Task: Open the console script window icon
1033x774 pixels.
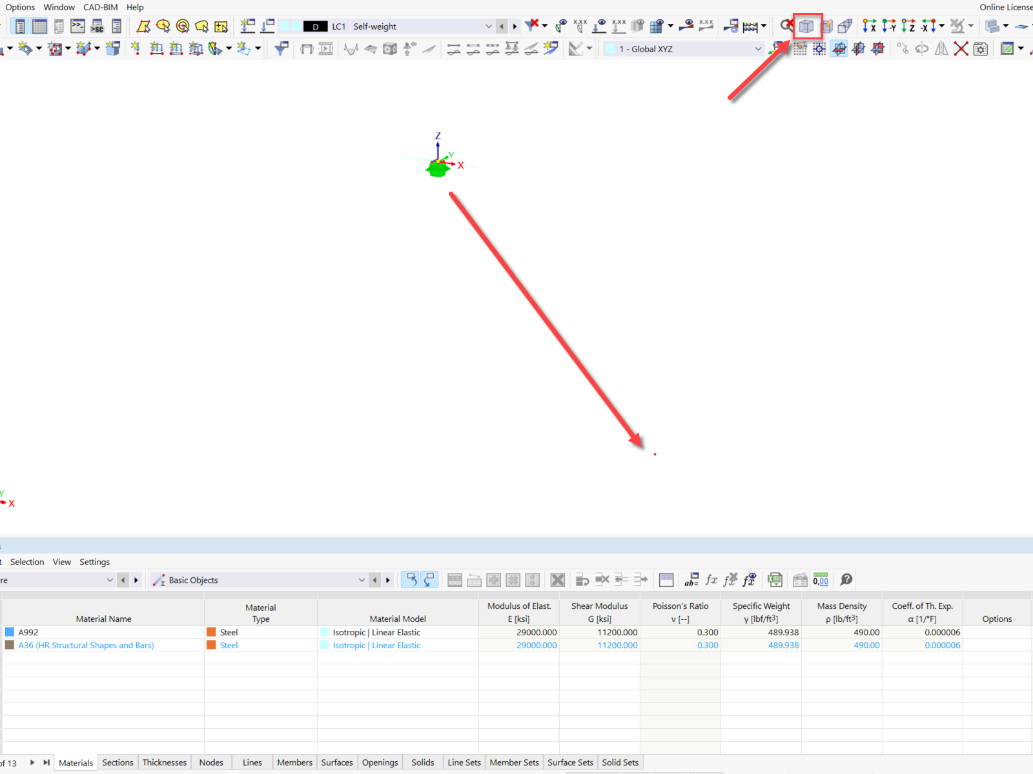Action: (x=77, y=26)
